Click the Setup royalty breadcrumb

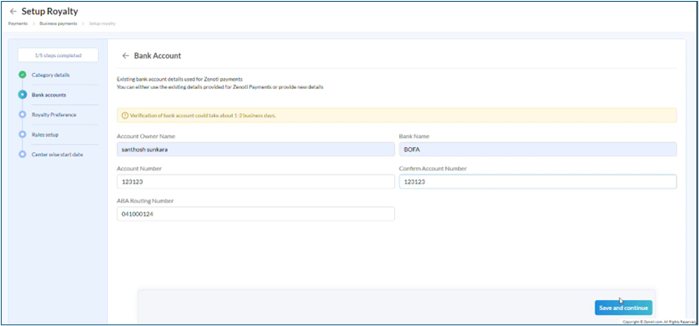[x=102, y=23]
